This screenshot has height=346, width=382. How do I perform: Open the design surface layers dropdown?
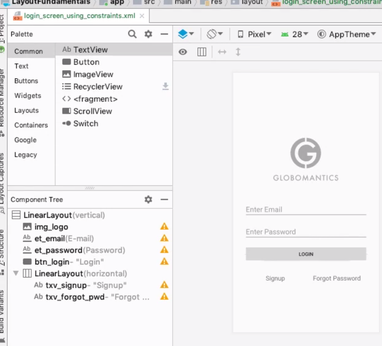point(186,34)
